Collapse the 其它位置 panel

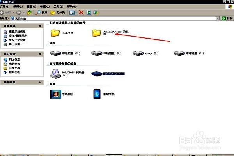[x=40, y=54]
